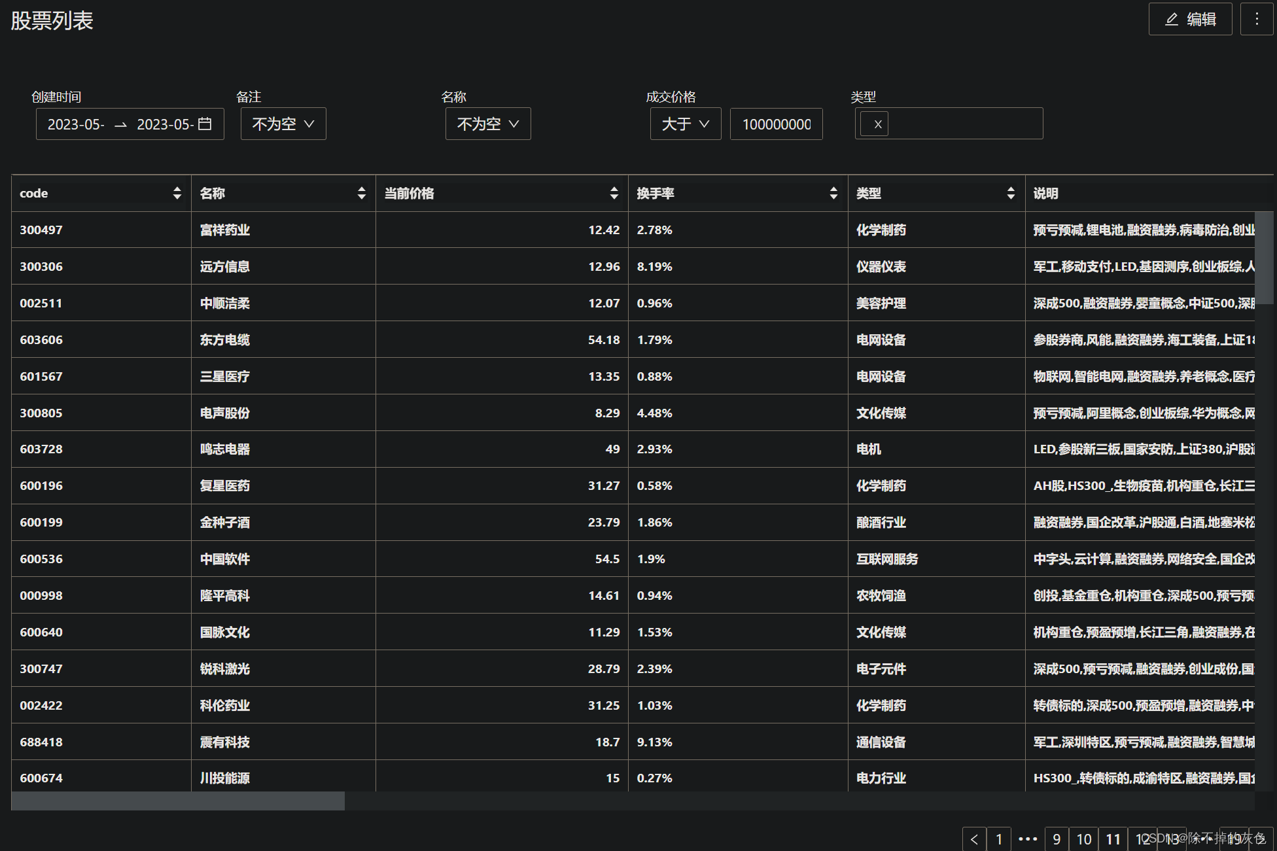Viewport: 1277px width, 851px height.
Task: Expand the 名称 不为空 dropdown
Action: (x=488, y=124)
